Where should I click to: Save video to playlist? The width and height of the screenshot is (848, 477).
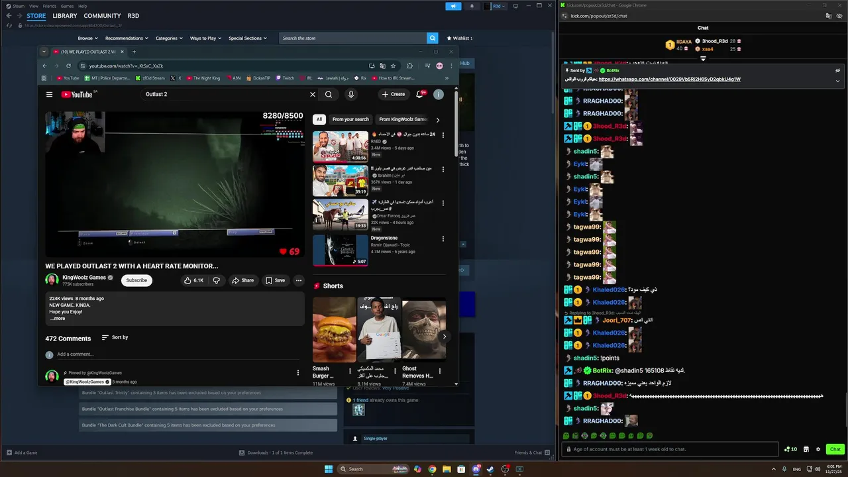tap(275, 280)
